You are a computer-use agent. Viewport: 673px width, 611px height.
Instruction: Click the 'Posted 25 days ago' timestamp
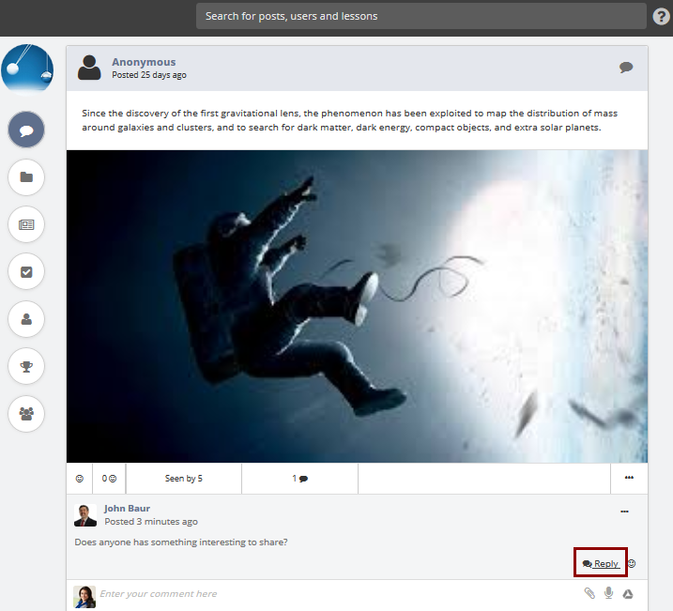click(149, 75)
